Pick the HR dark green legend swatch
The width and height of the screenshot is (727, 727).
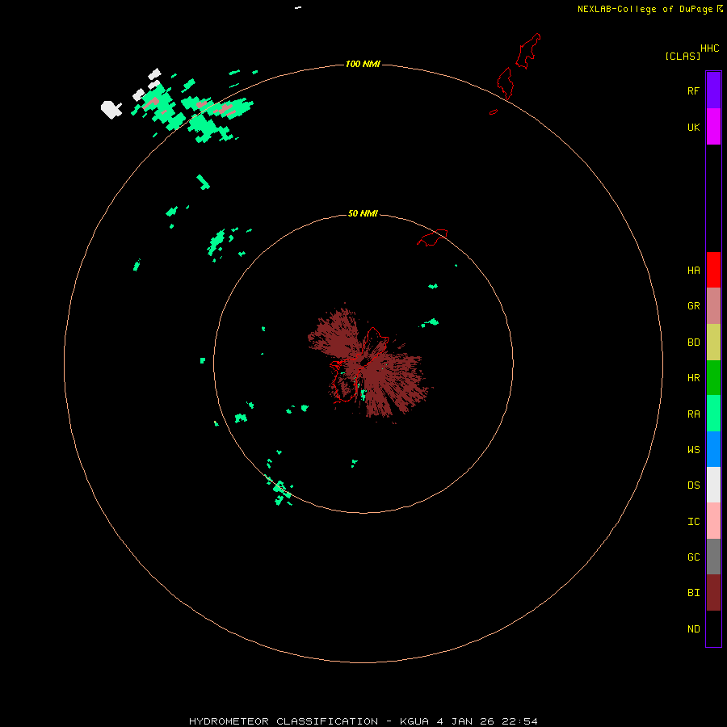[x=713, y=378]
